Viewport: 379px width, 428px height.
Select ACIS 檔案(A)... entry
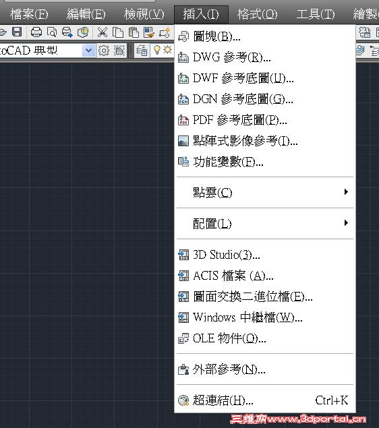pos(265,276)
